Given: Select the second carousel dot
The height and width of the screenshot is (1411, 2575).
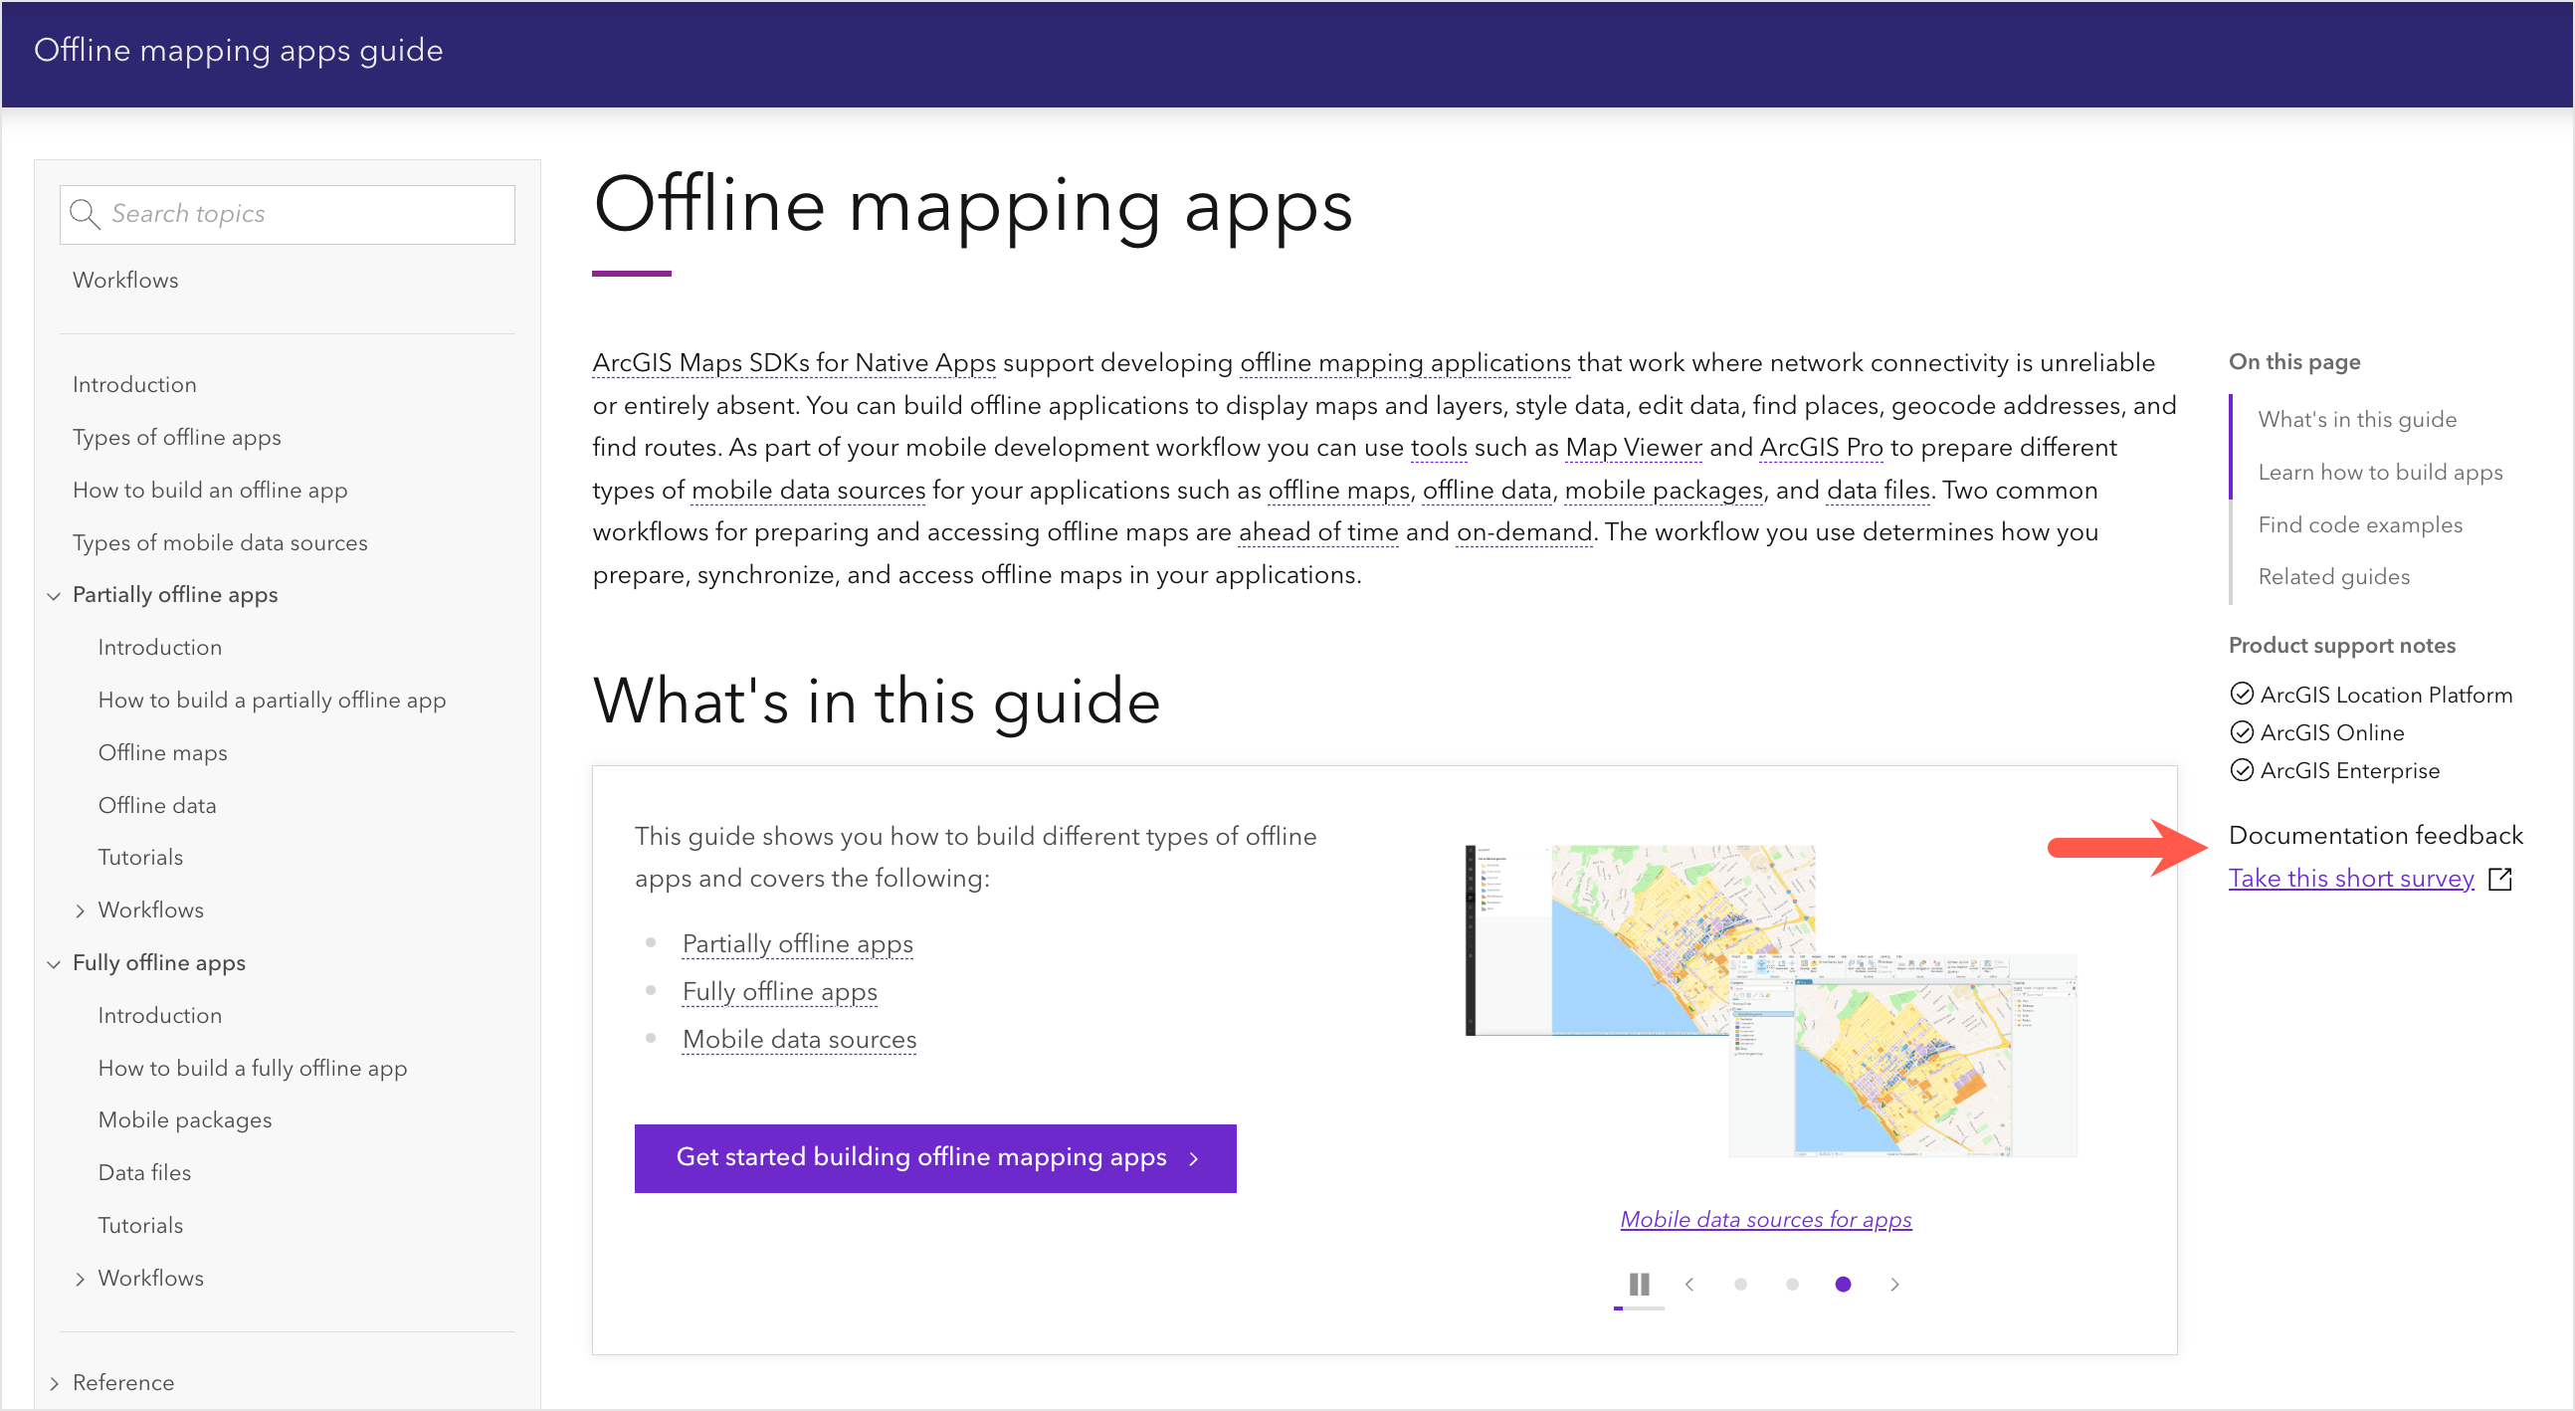Looking at the screenshot, I should (1792, 1284).
